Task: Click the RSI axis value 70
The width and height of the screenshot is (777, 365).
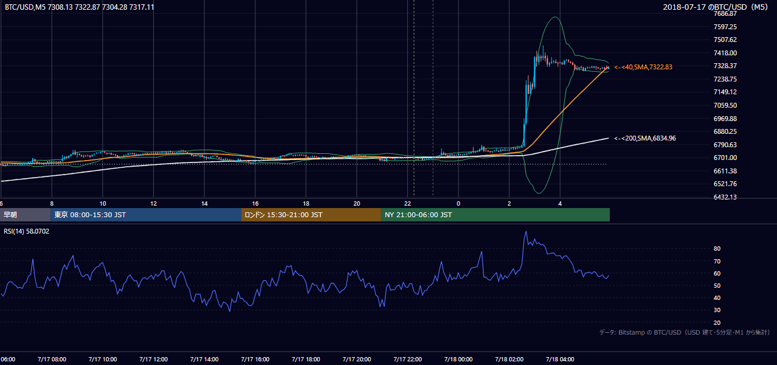Action: [x=717, y=261]
